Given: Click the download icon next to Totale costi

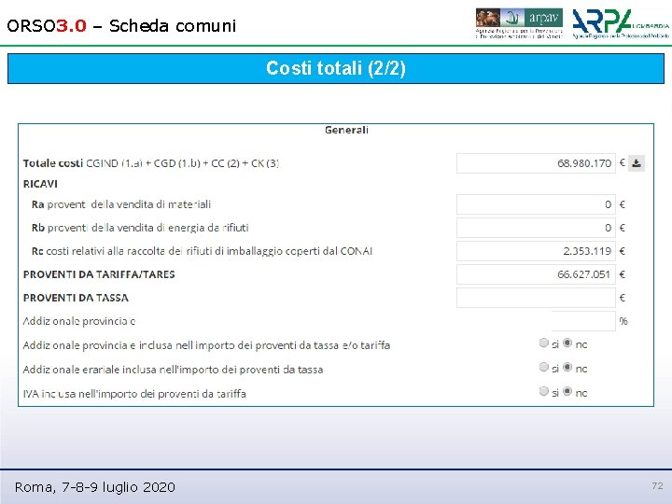Looking at the screenshot, I should [x=637, y=163].
